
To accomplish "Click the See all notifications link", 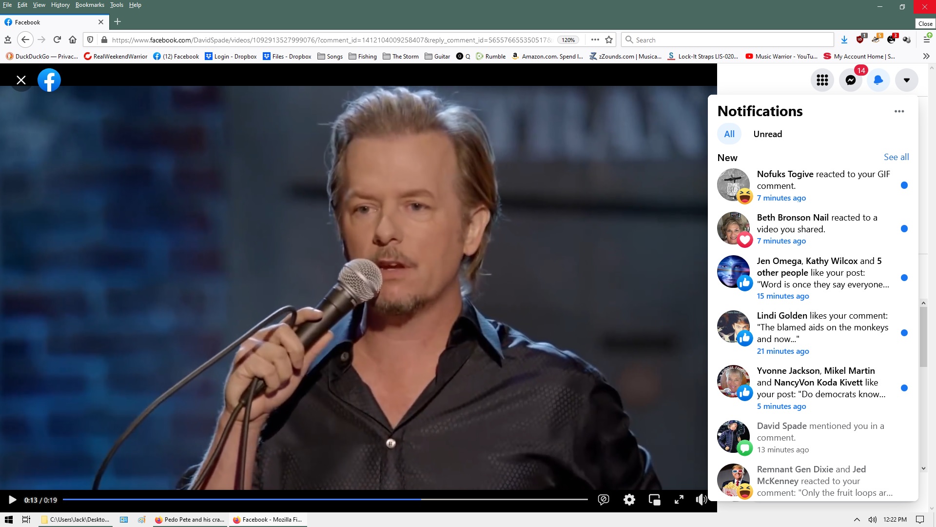I will (x=896, y=157).
